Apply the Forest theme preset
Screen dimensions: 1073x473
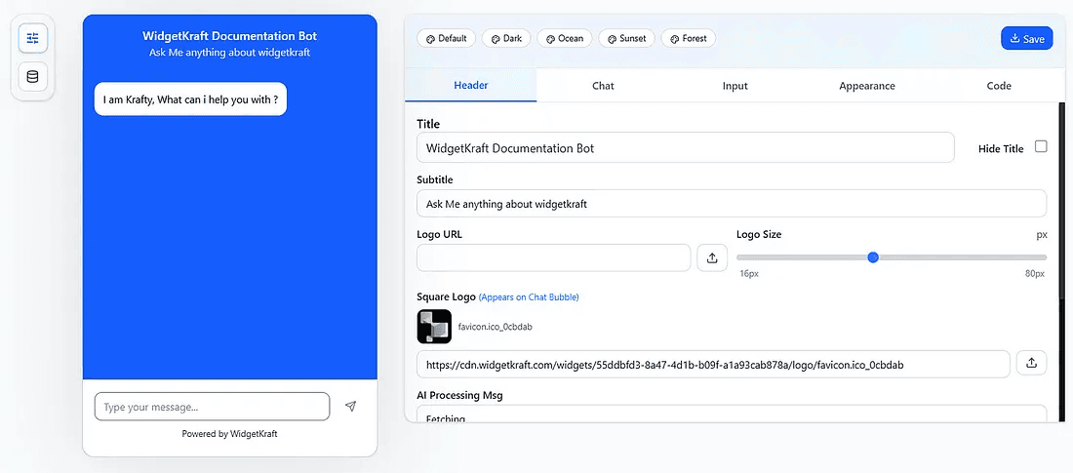[689, 38]
